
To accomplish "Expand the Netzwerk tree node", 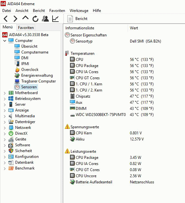I will pyautogui.click(x=5, y=128).
